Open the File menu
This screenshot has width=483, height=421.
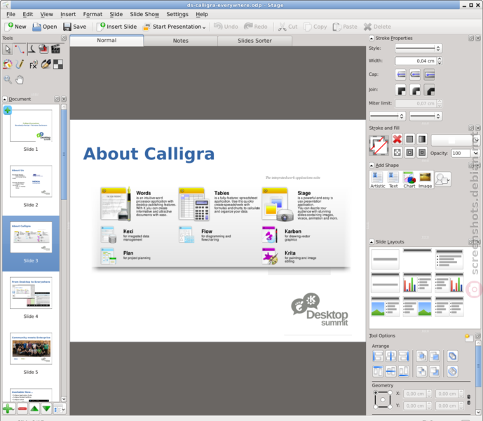pyautogui.click(x=11, y=14)
